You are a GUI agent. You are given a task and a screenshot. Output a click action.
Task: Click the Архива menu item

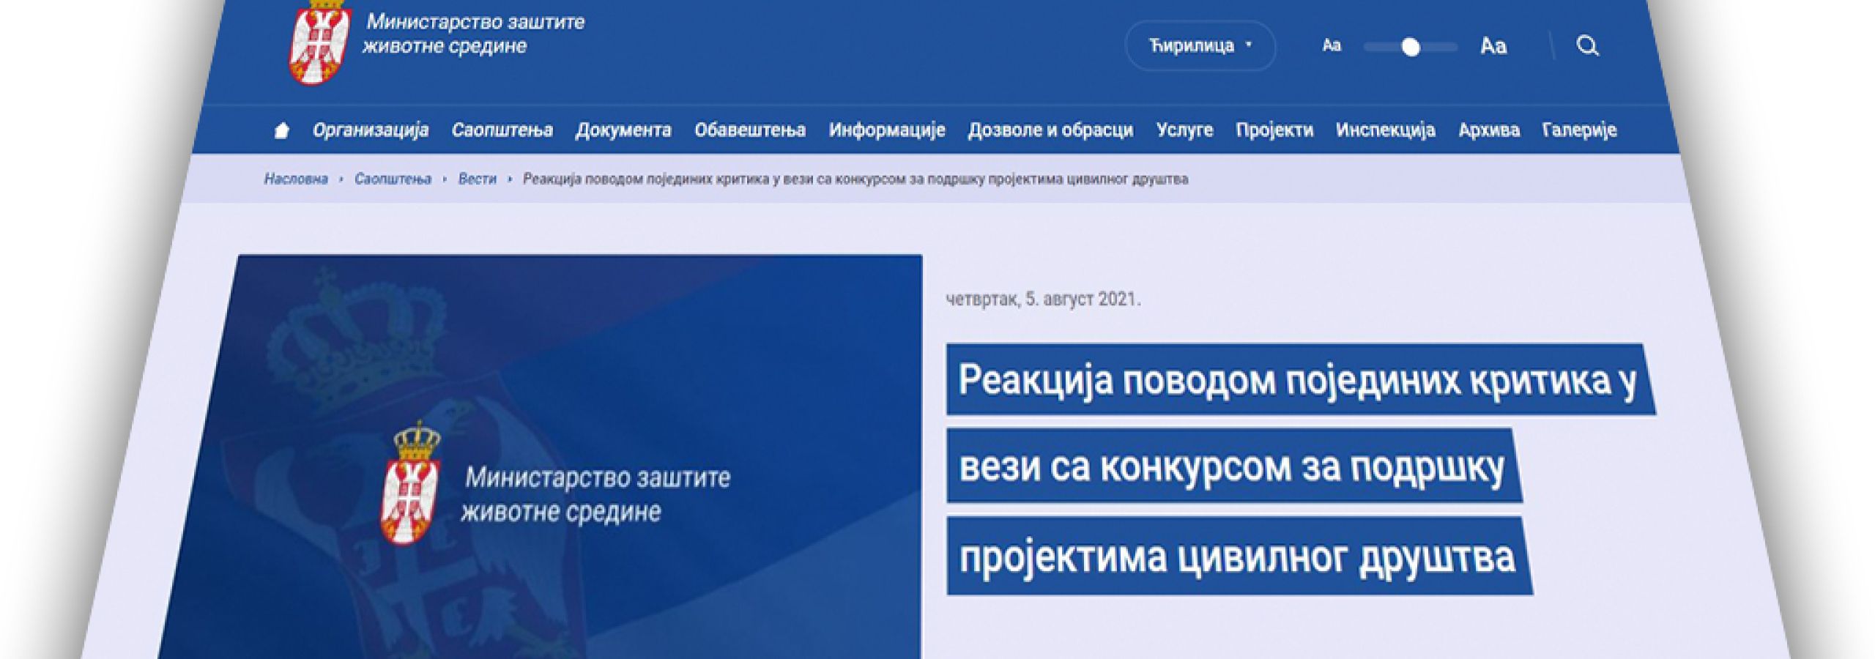[1488, 130]
